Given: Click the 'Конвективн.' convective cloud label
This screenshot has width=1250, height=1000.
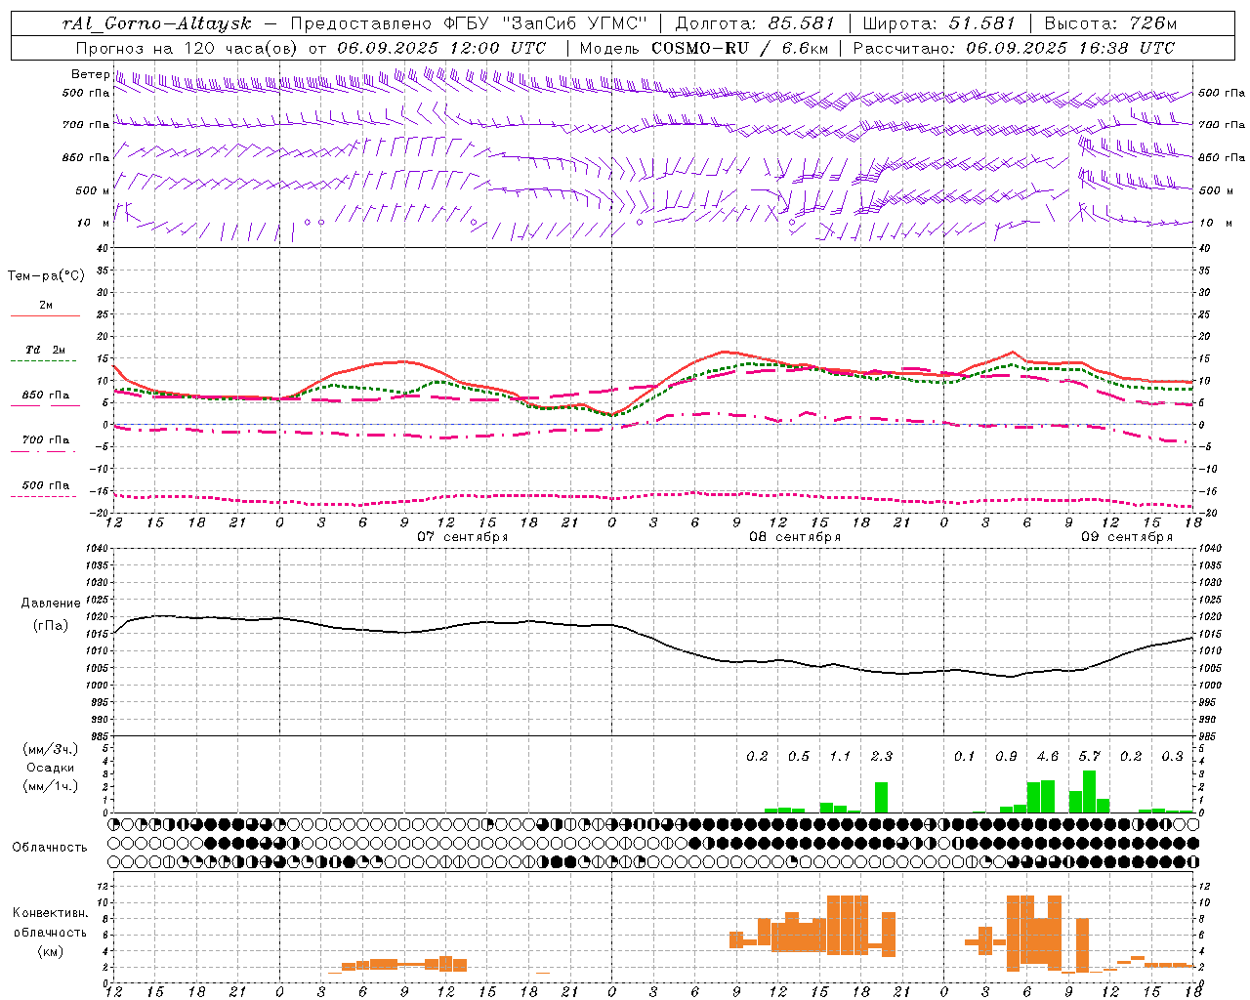Looking at the screenshot, I should pyautogui.click(x=51, y=913).
